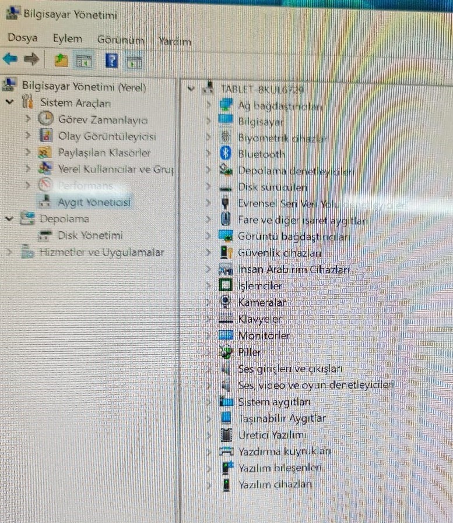Open the Eylem menu
This screenshot has width=453, height=523.
[67, 38]
